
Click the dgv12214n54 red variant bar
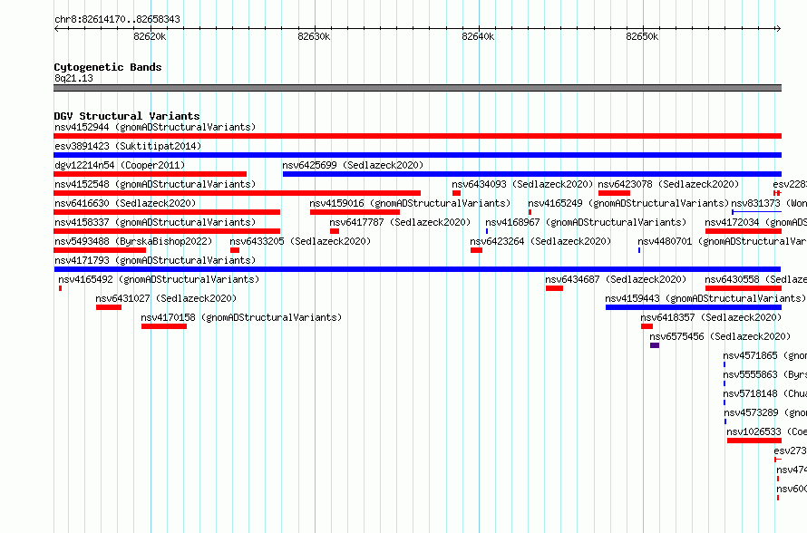coord(150,174)
